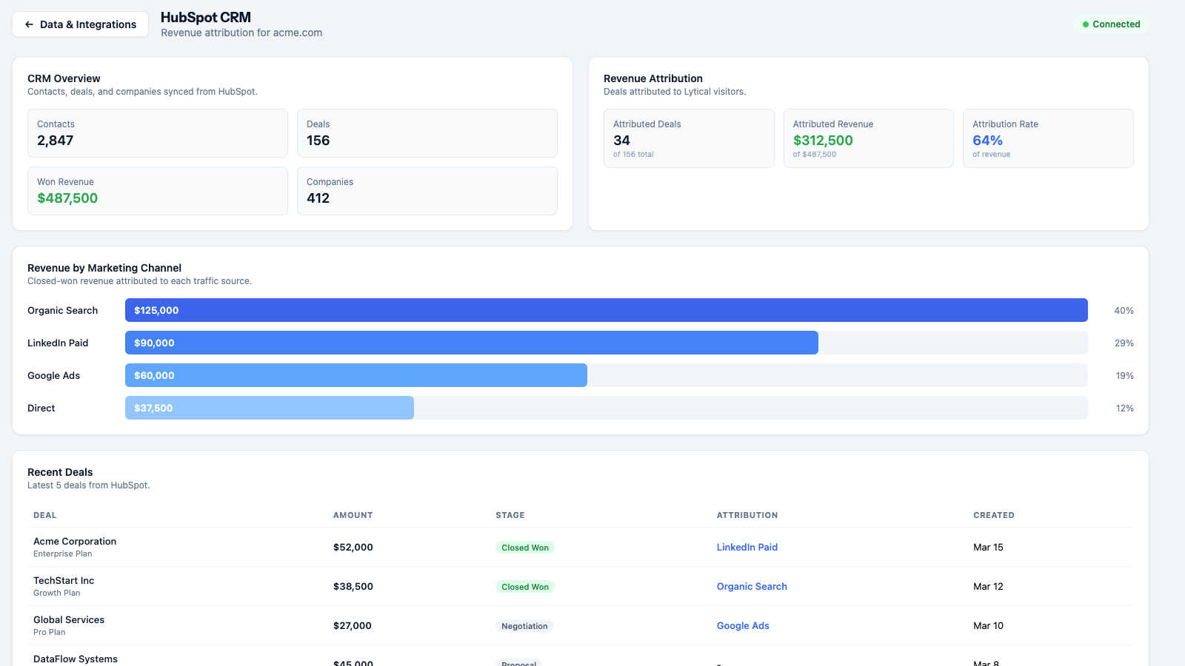
Task: Select the LinkedIn Paid $90,000 bar
Action: click(471, 343)
